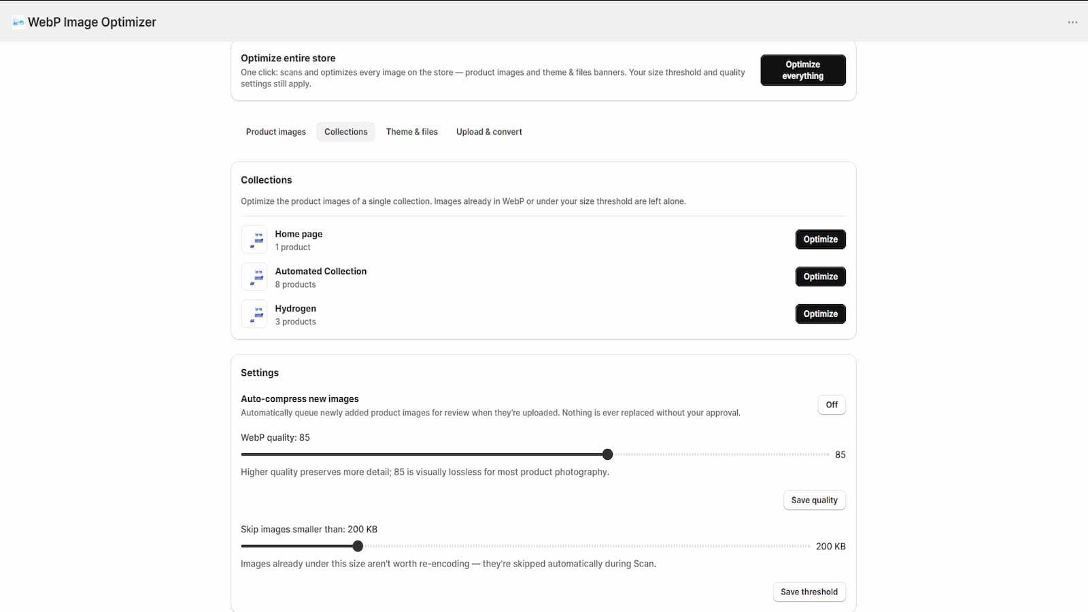The height and width of the screenshot is (612, 1088).
Task: Click the Optimize everything button
Action: [x=803, y=70]
